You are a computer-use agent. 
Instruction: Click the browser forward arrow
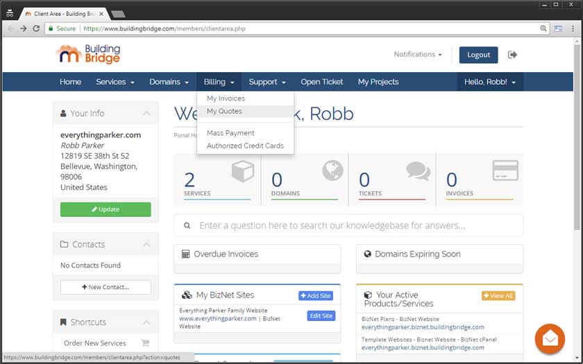[x=24, y=28]
